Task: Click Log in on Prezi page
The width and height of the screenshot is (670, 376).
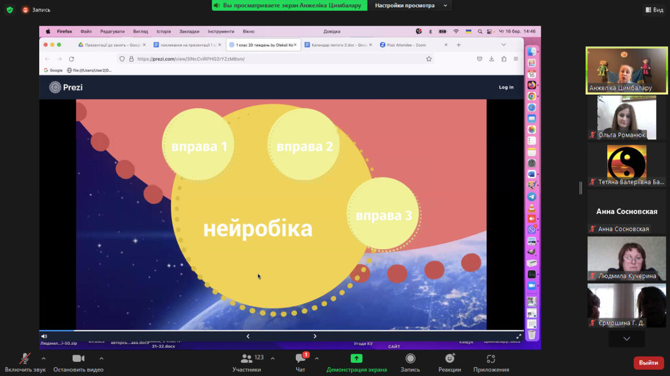Action: coord(506,87)
